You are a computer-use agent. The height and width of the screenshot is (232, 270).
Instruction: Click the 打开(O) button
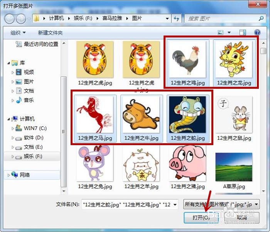(x=201, y=217)
